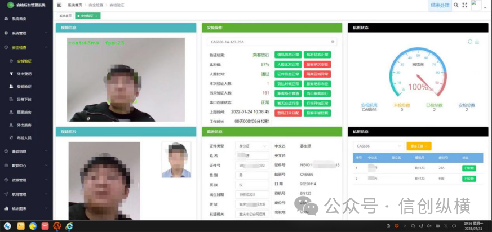Click the refresh icon in flight status panel
The width and height of the screenshot is (492, 232).
click(470, 42)
